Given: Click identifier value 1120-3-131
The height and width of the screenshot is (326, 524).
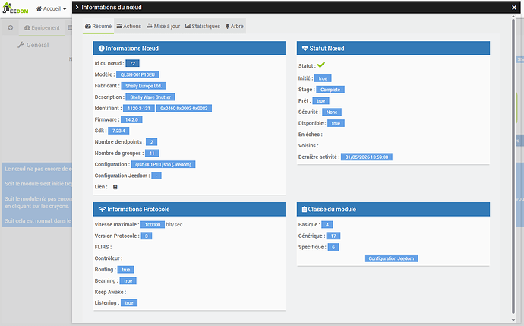Looking at the screenshot, I should click(x=139, y=109).
